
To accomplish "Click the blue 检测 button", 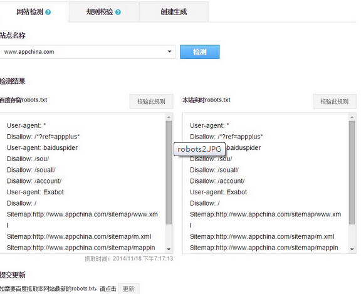I will 199,52.
